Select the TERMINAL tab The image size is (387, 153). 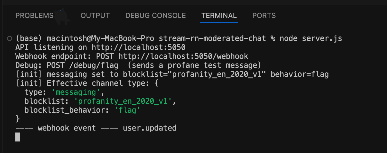coord(219,15)
